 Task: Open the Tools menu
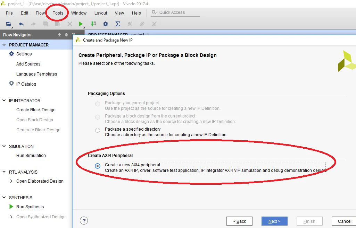58,13
